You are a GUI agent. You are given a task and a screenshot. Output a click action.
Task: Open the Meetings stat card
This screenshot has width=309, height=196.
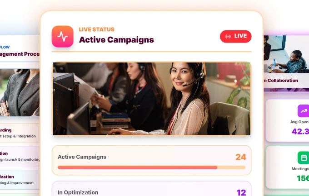pyautogui.click(x=288, y=167)
